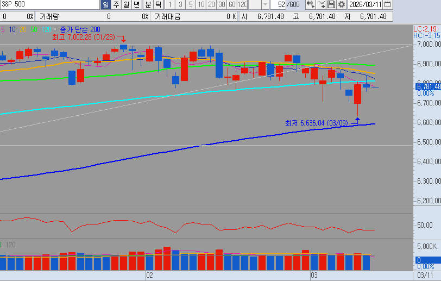Click the 120 volume average legend label
The height and width of the screenshot is (281, 441).
tap(11, 245)
